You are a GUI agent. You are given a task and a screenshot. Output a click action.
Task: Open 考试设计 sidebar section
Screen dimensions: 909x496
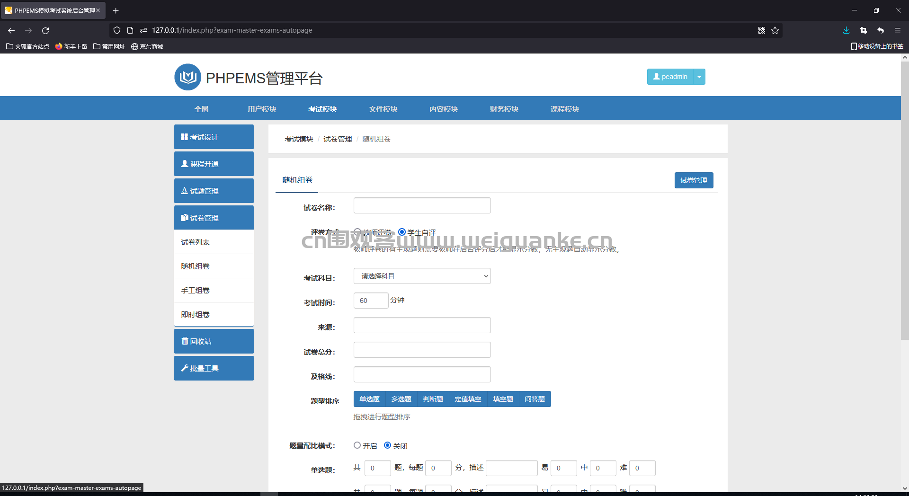point(214,137)
